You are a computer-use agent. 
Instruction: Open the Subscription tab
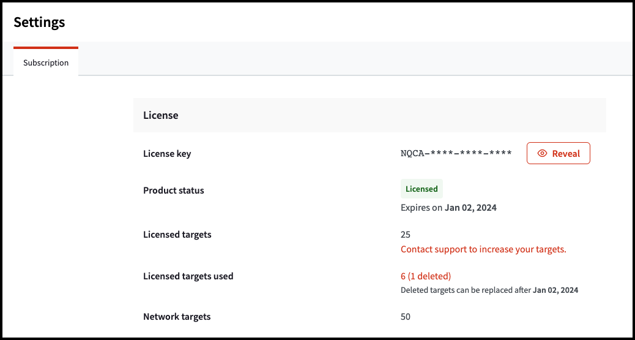tap(46, 62)
